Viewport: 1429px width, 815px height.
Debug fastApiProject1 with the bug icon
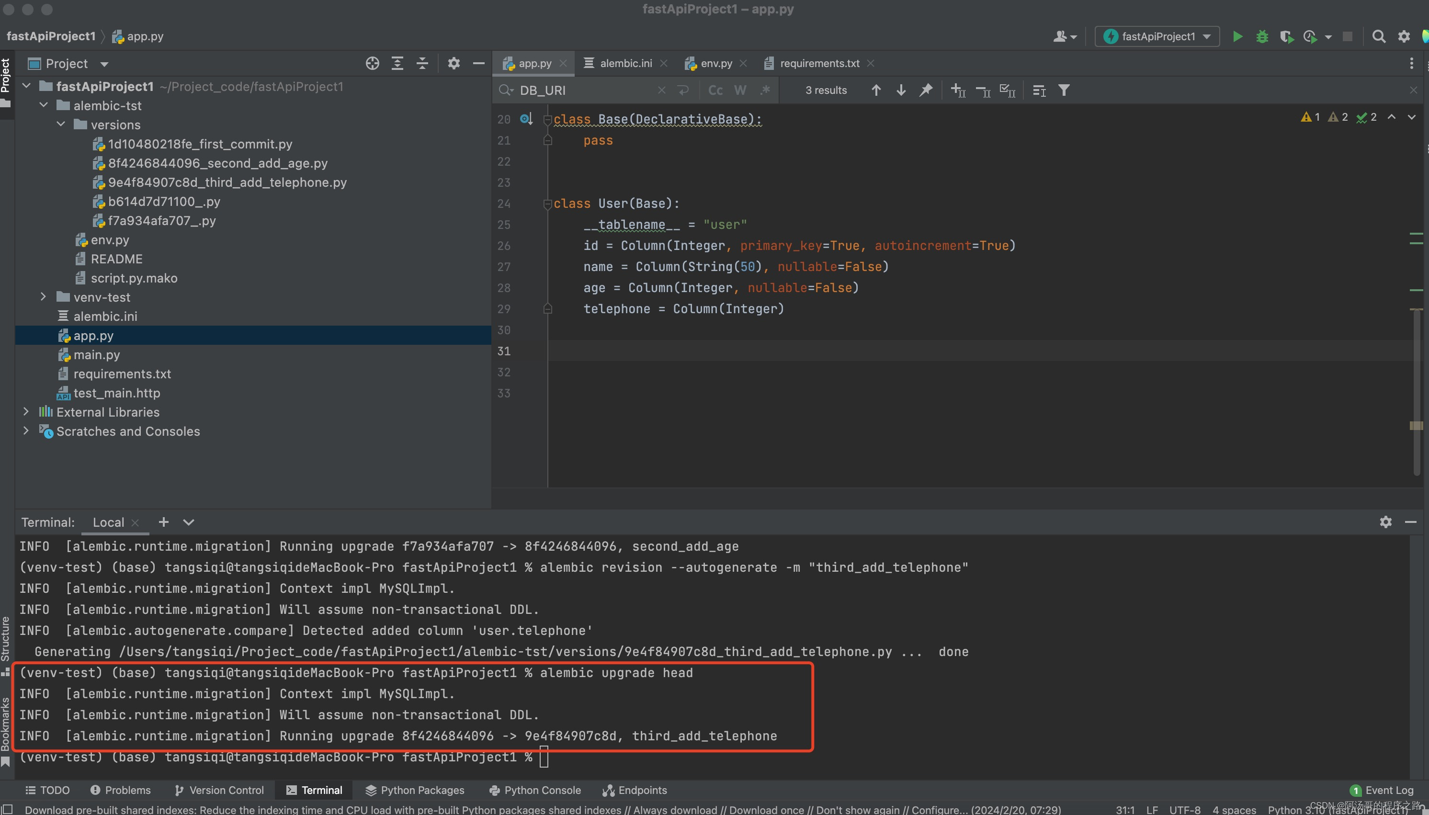[1262, 36]
